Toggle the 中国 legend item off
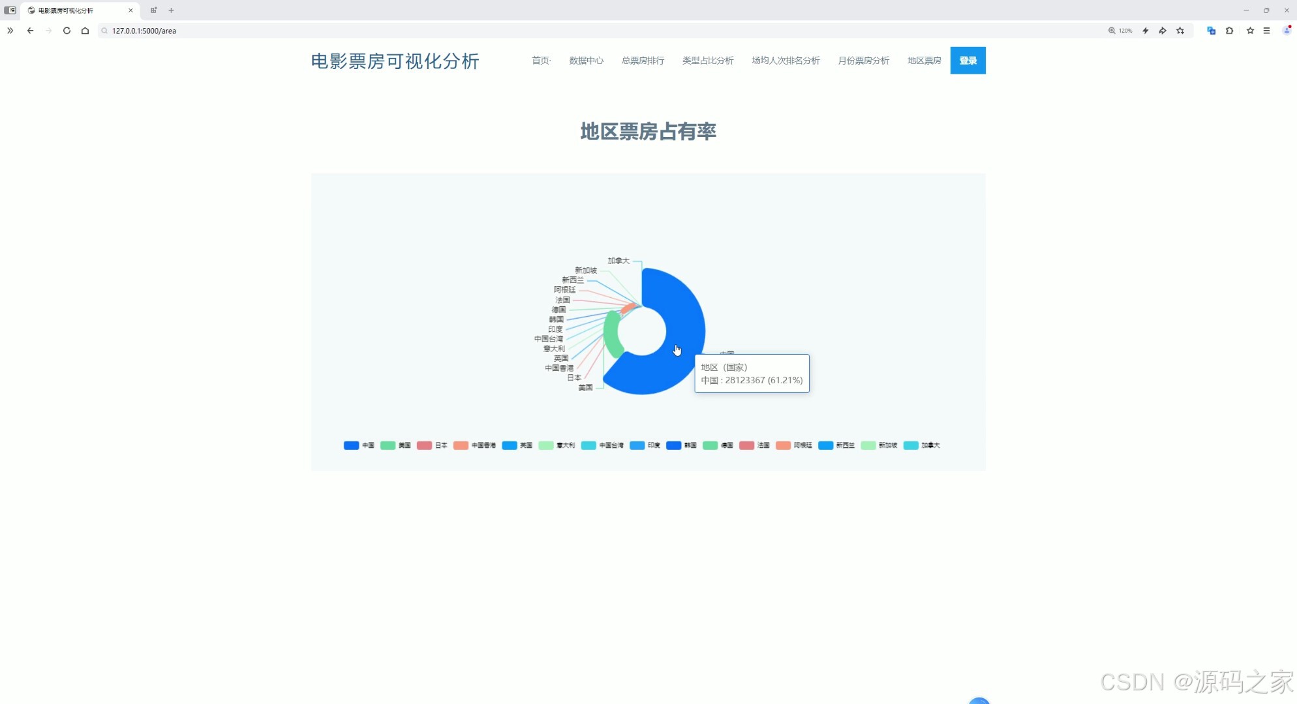This screenshot has width=1297, height=704. coord(359,445)
